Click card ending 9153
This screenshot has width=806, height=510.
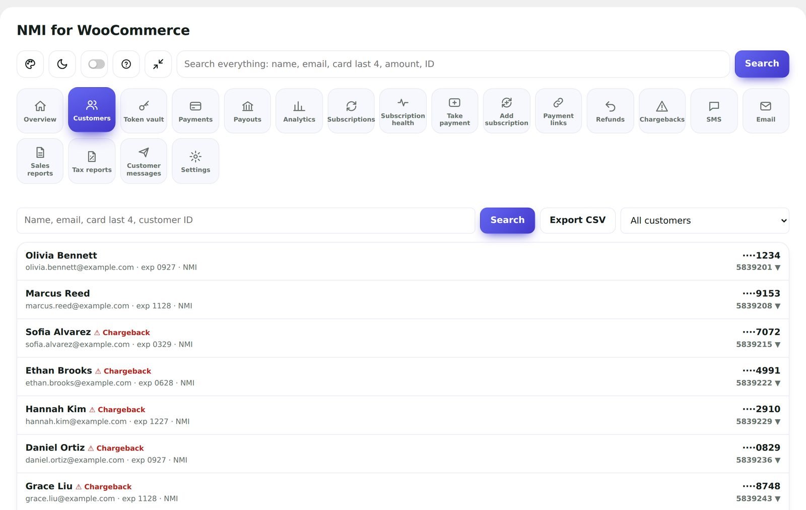[761, 294]
